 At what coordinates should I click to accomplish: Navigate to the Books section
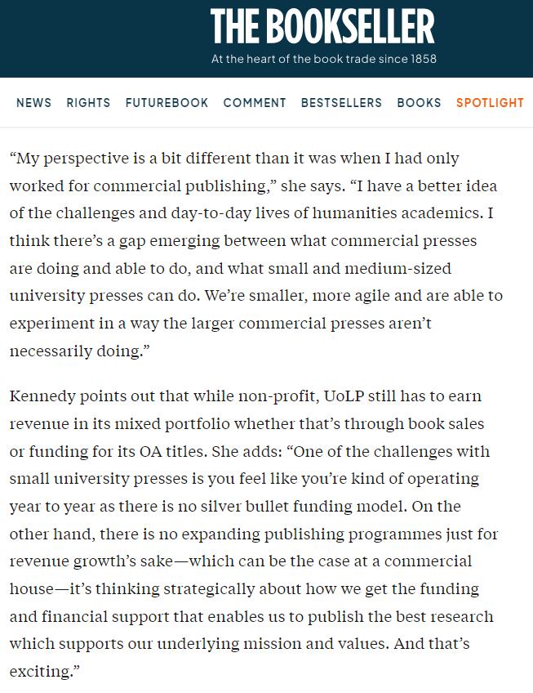(x=419, y=103)
